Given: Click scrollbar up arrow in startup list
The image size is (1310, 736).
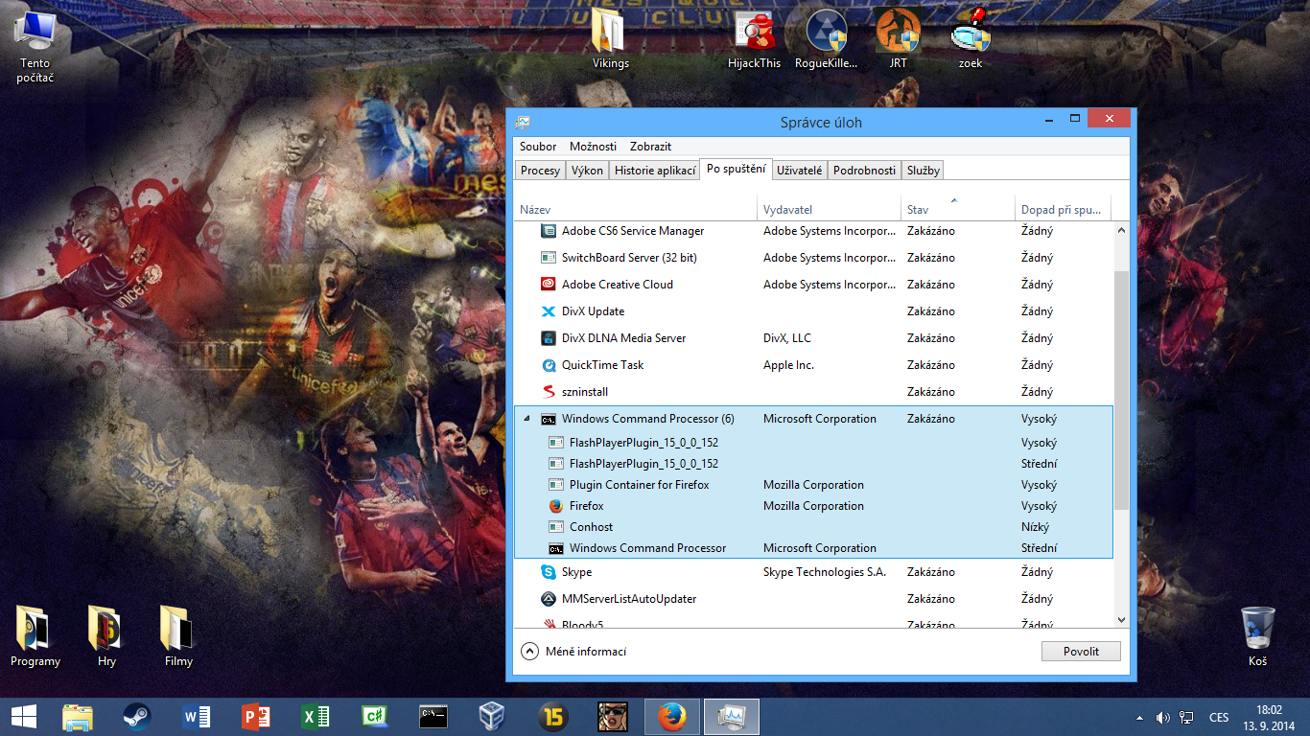Looking at the screenshot, I should click(1121, 230).
